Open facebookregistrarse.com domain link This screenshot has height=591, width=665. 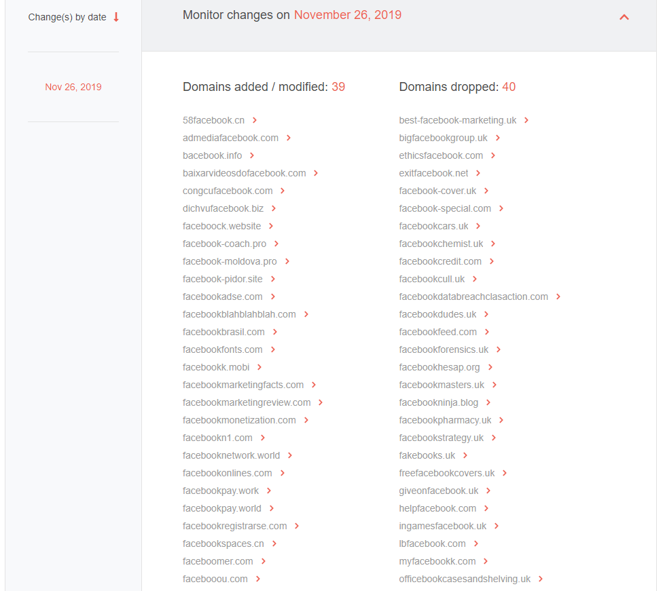pyautogui.click(x=234, y=526)
